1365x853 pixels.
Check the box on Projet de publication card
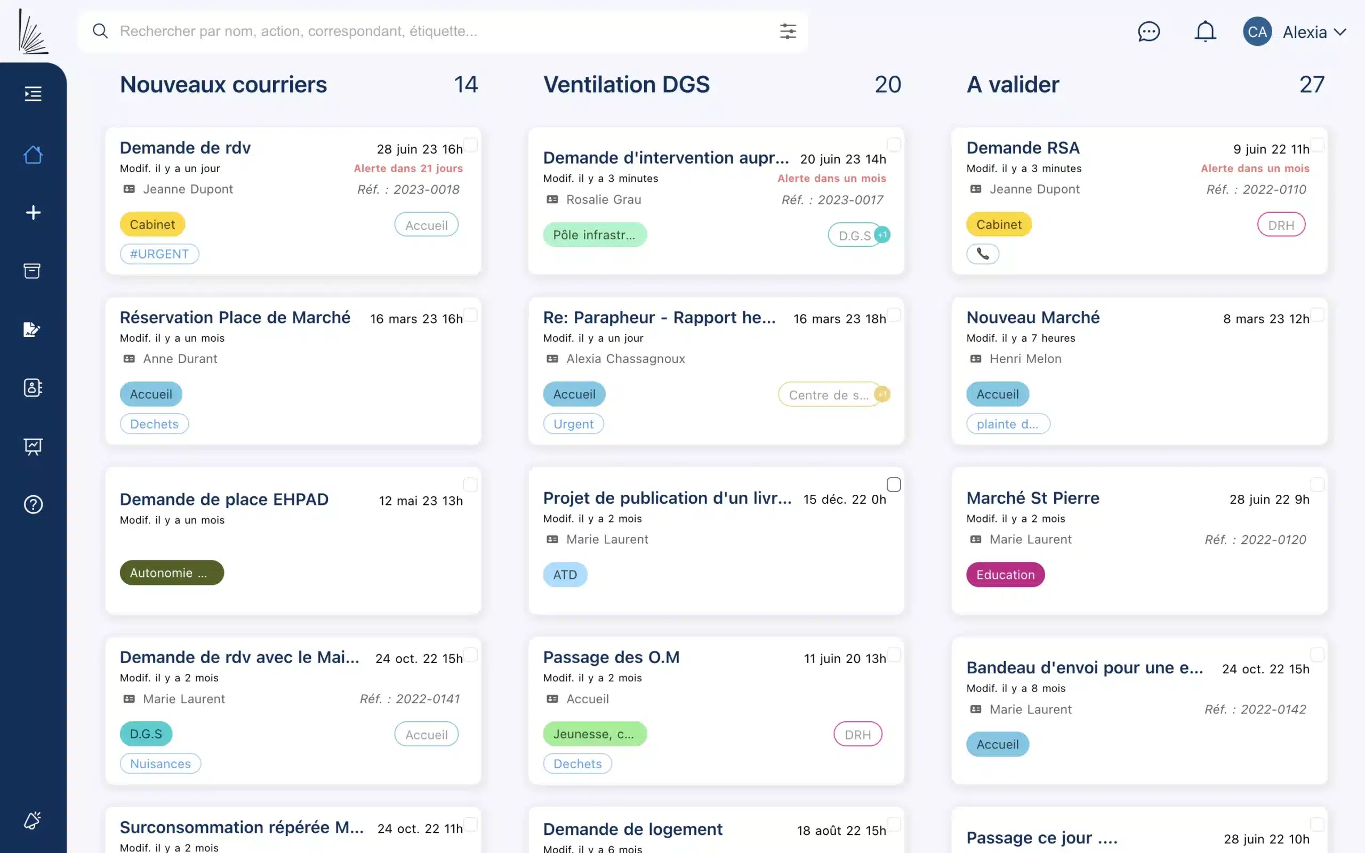tap(894, 485)
